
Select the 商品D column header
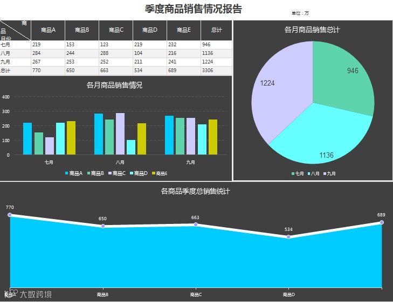click(150, 30)
